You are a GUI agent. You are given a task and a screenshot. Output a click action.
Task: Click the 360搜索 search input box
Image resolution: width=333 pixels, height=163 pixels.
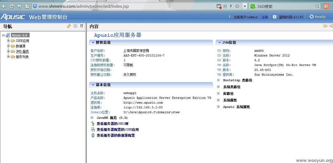pos(285,6)
